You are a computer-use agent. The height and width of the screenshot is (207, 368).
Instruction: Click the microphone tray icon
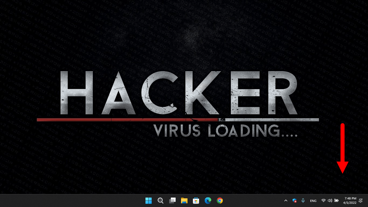tap(303, 201)
